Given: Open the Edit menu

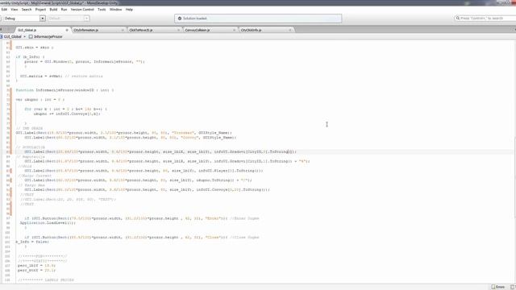Looking at the screenshot, I should (x=4, y=10).
